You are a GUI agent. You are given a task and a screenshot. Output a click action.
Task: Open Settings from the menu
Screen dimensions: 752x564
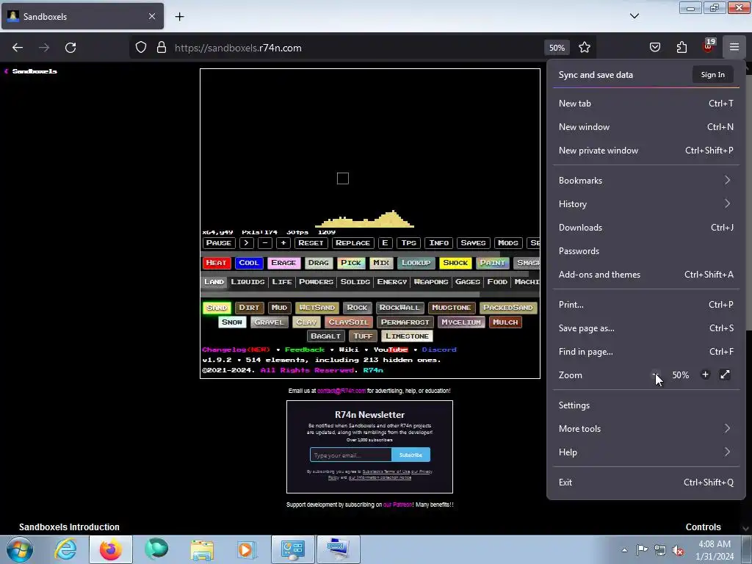click(646, 405)
